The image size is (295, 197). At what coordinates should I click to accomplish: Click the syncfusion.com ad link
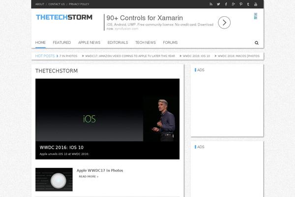(126, 29)
